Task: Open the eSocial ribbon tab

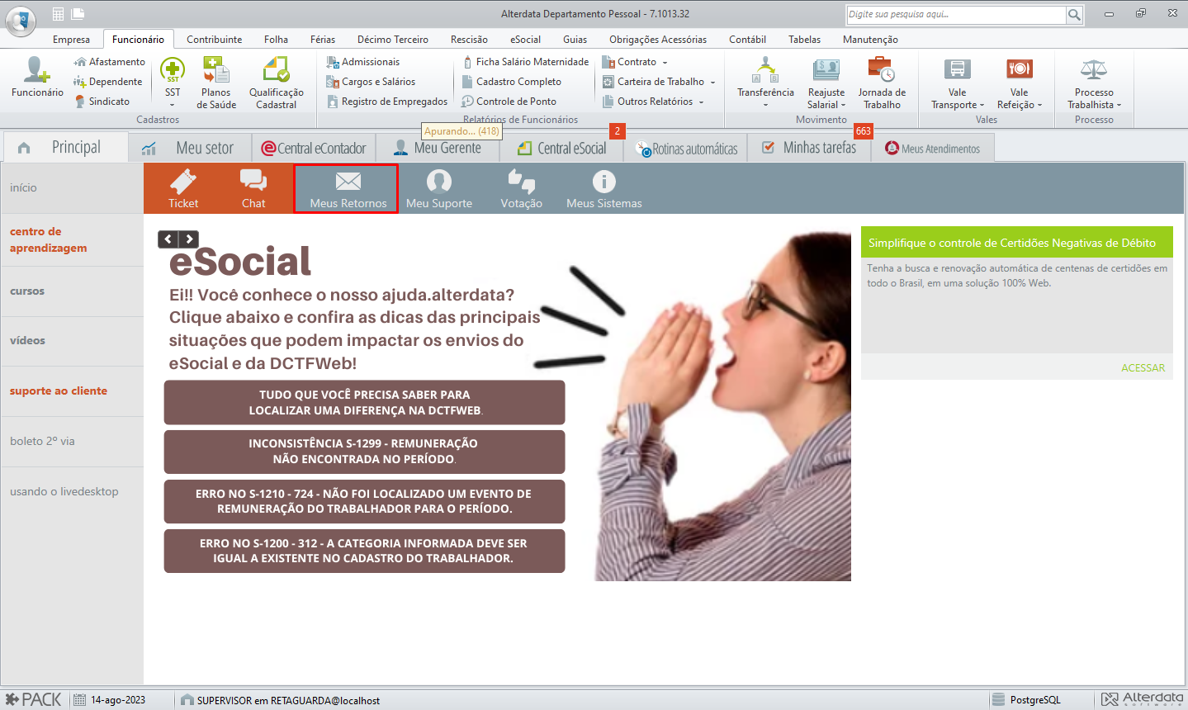Action: tap(525, 40)
